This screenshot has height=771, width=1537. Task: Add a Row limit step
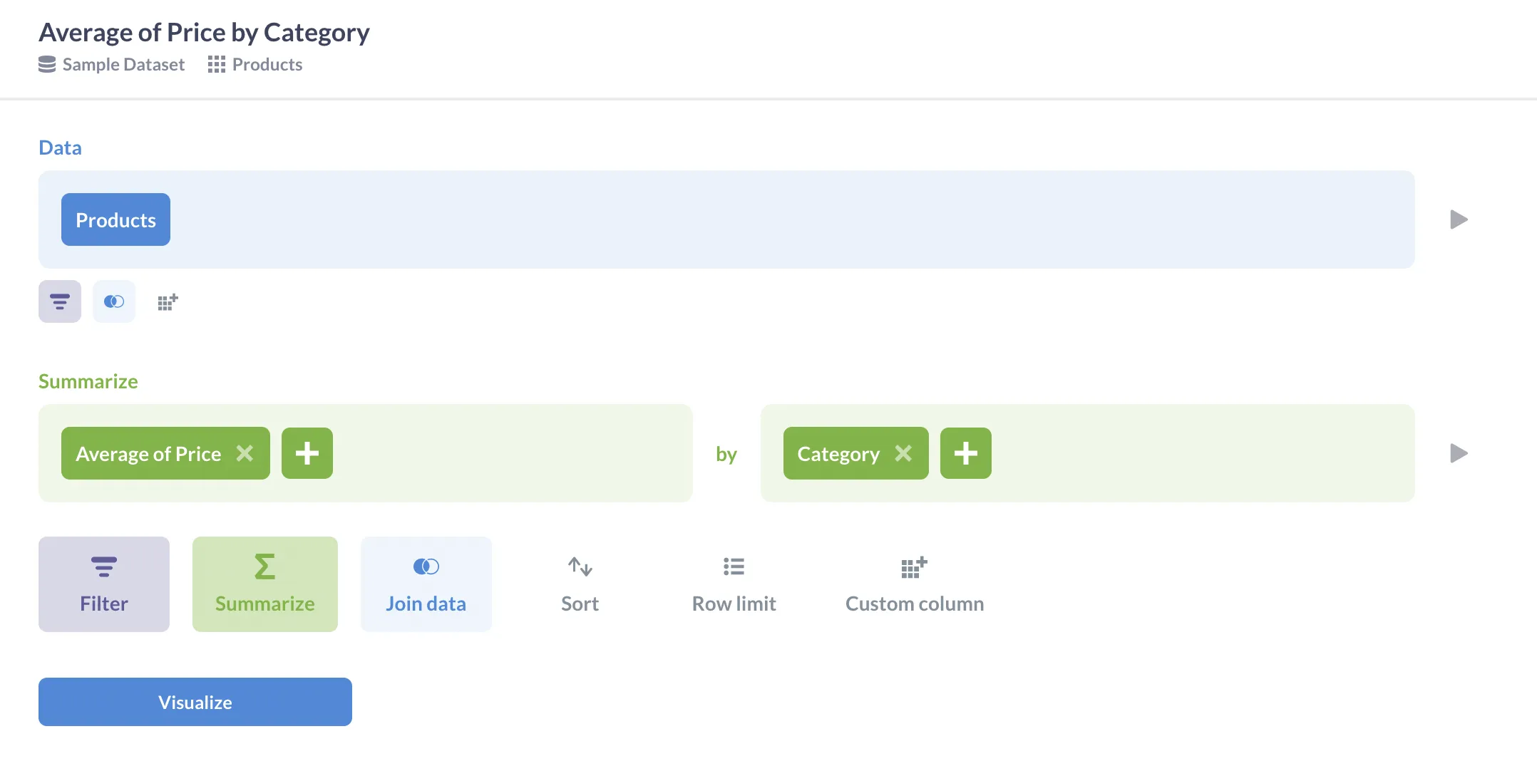734,584
